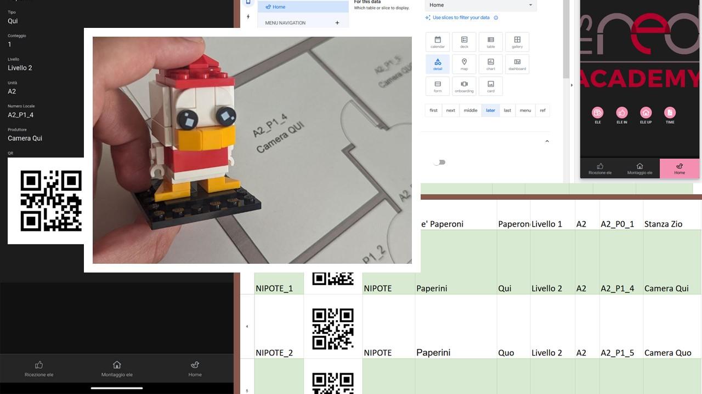The height and width of the screenshot is (394, 702).
Task: Set view position to menu
Action: point(525,111)
